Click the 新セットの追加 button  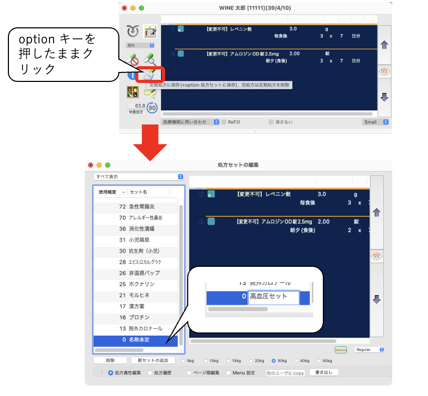tap(153, 361)
